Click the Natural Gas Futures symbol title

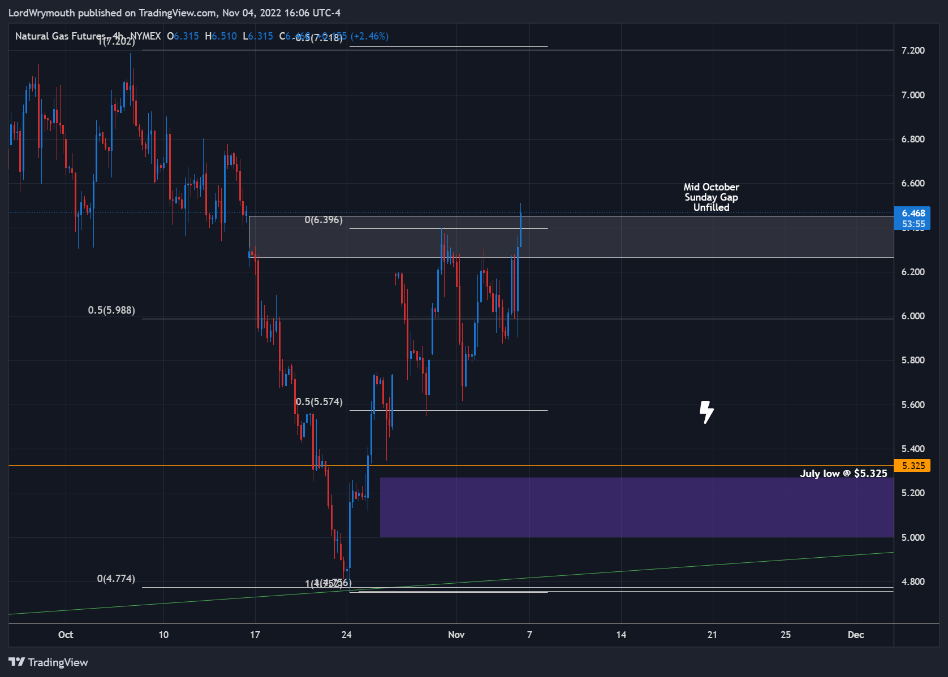pos(60,36)
